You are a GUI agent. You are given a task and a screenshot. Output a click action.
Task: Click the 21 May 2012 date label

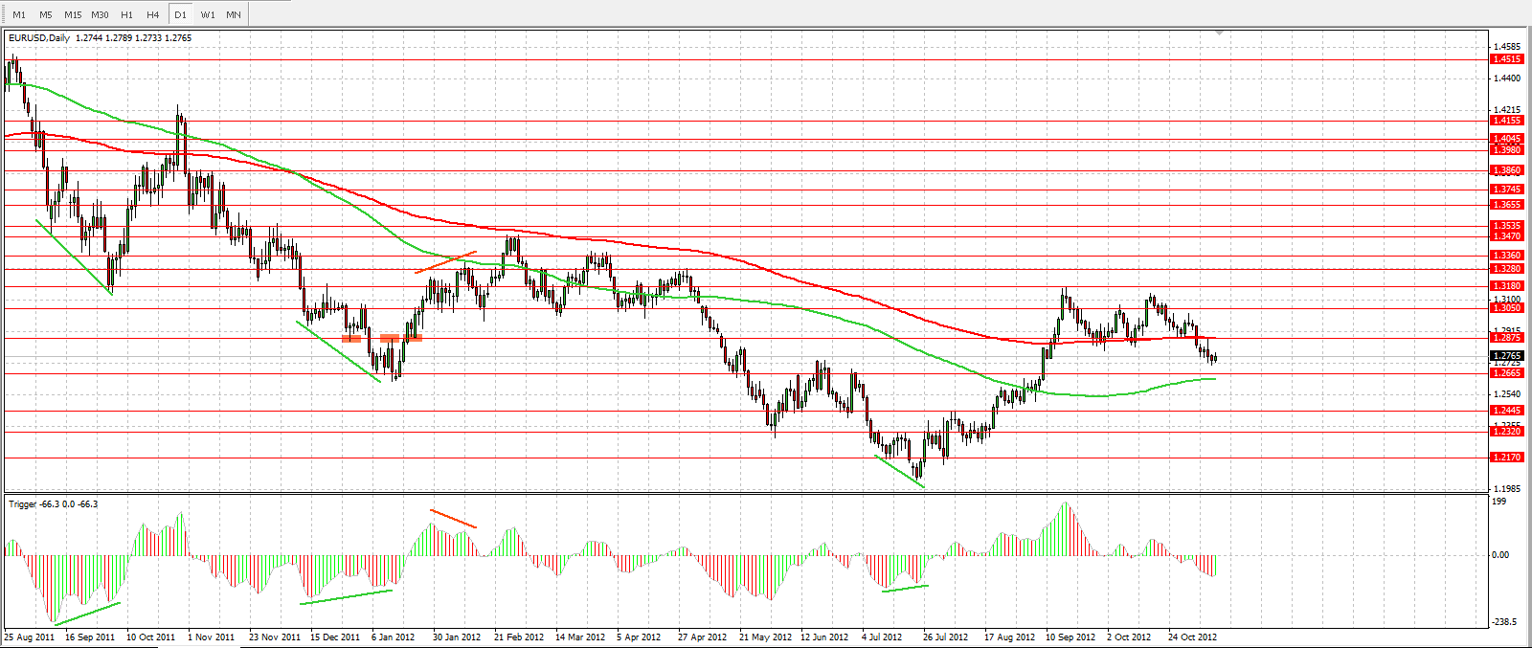click(765, 637)
